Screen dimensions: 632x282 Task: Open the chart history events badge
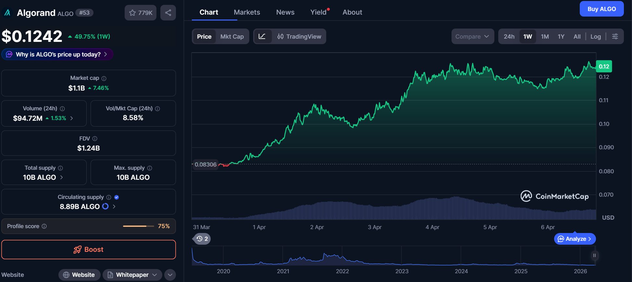(202, 239)
